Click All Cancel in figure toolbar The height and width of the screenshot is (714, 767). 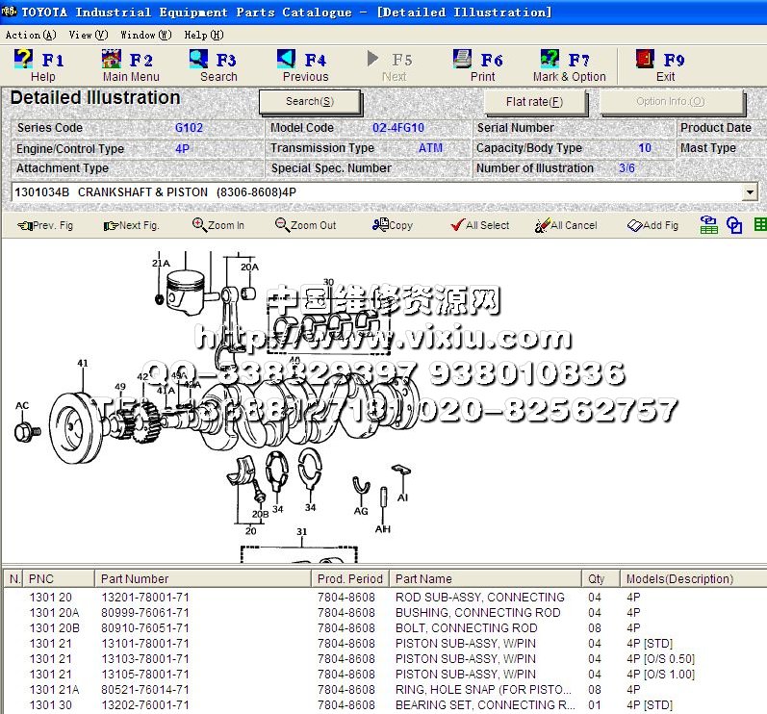(566, 225)
